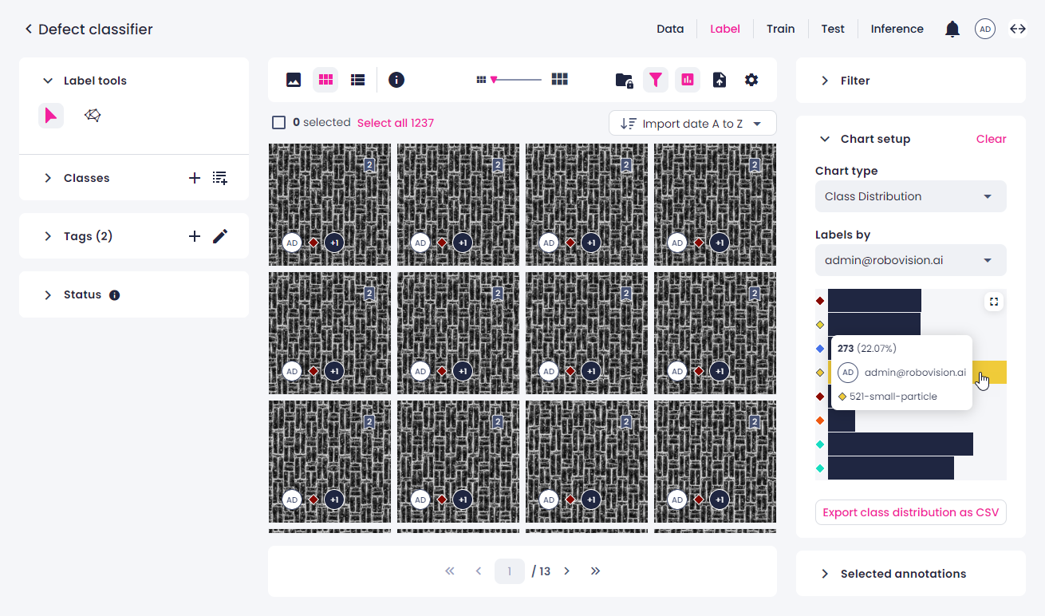Open the Data tab
This screenshot has width=1045, height=616.
tap(670, 29)
